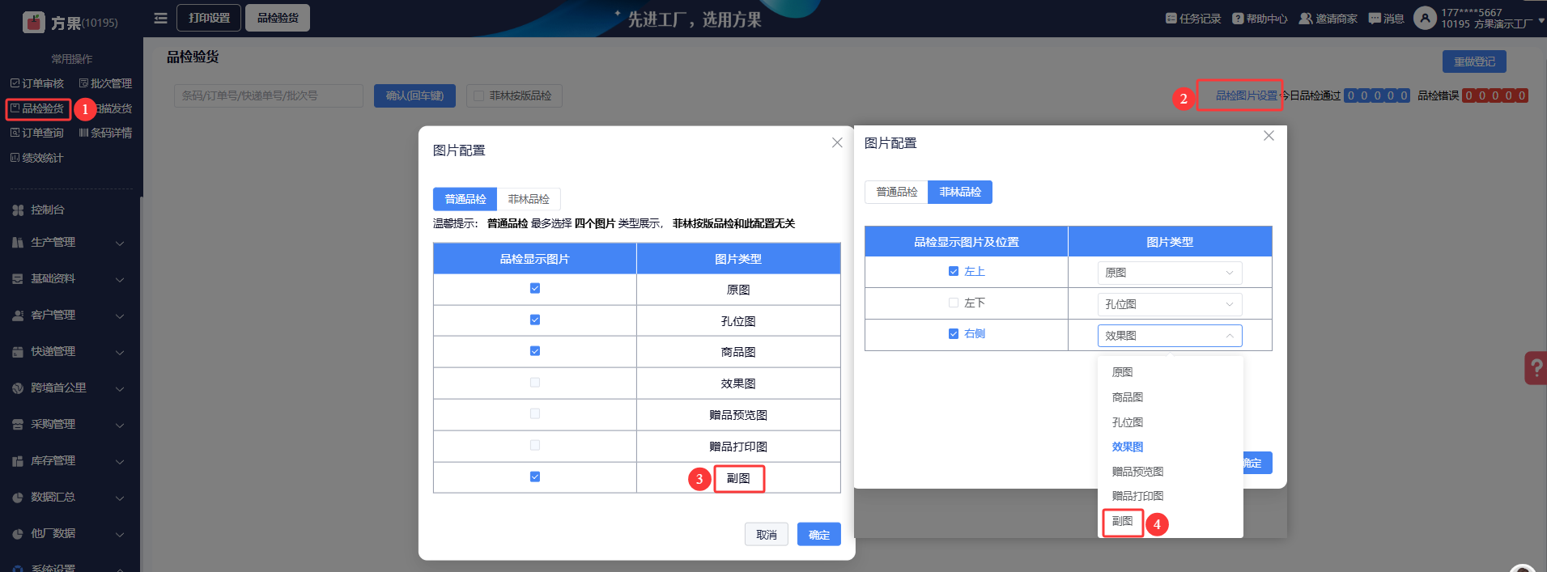The height and width of the screenshot is (572, 1547).
Task: Toggle 菲林按版品检 checkbox
Action: coord(478,96)
